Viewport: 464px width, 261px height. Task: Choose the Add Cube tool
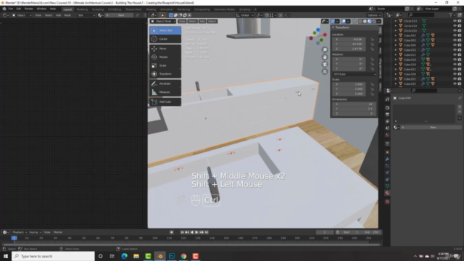coord(165,101)
